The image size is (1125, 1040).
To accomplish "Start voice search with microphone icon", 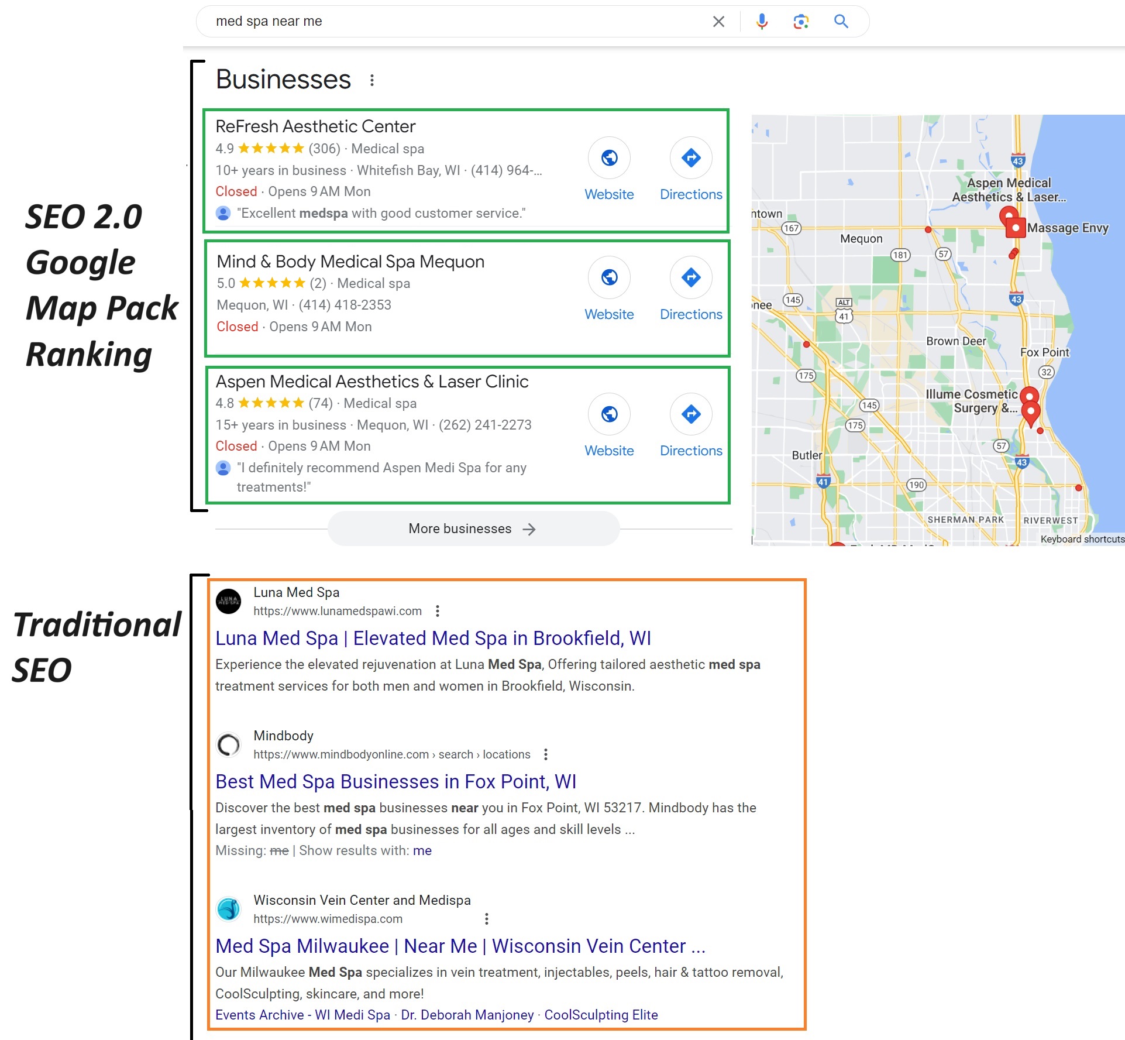I will coord(762,22).
